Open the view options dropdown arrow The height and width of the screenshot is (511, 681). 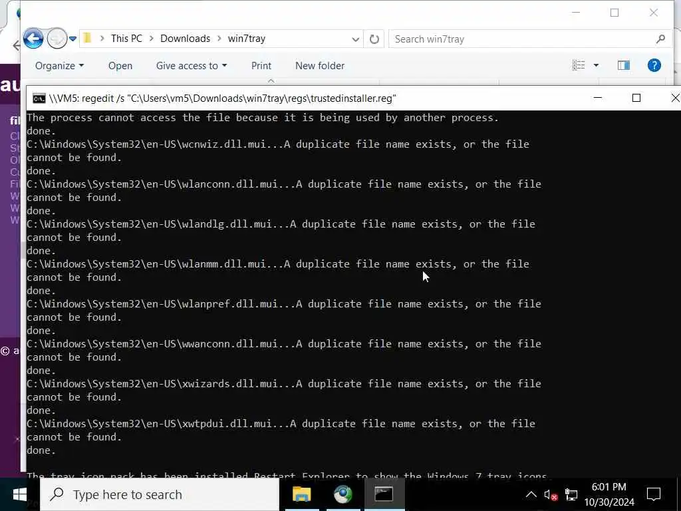[x=597, y=65]
